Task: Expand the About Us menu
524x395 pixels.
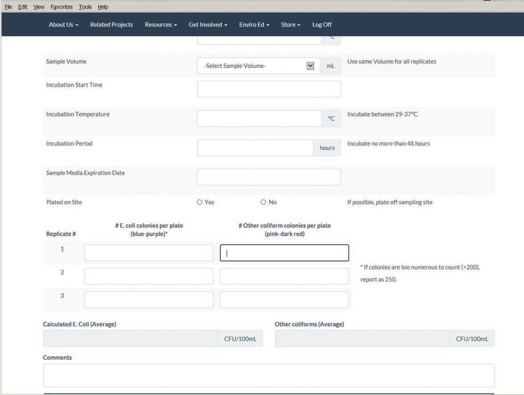Action: point(63,25)
